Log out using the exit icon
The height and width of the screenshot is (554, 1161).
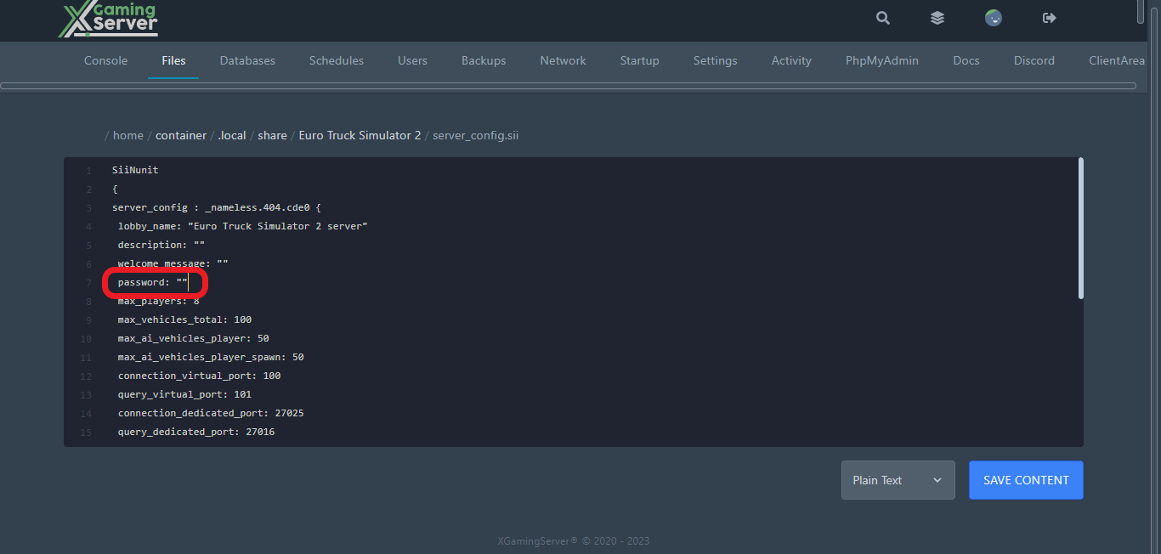[1049, 17]
